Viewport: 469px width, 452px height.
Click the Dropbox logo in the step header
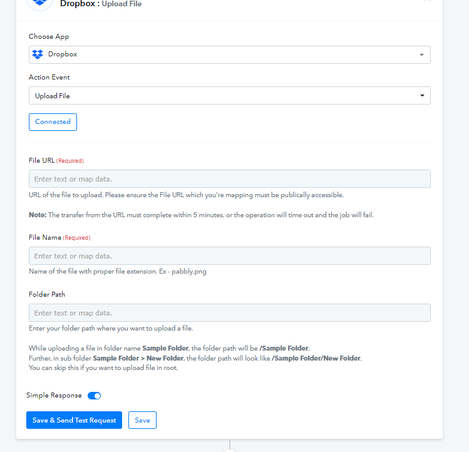(40, 3)
